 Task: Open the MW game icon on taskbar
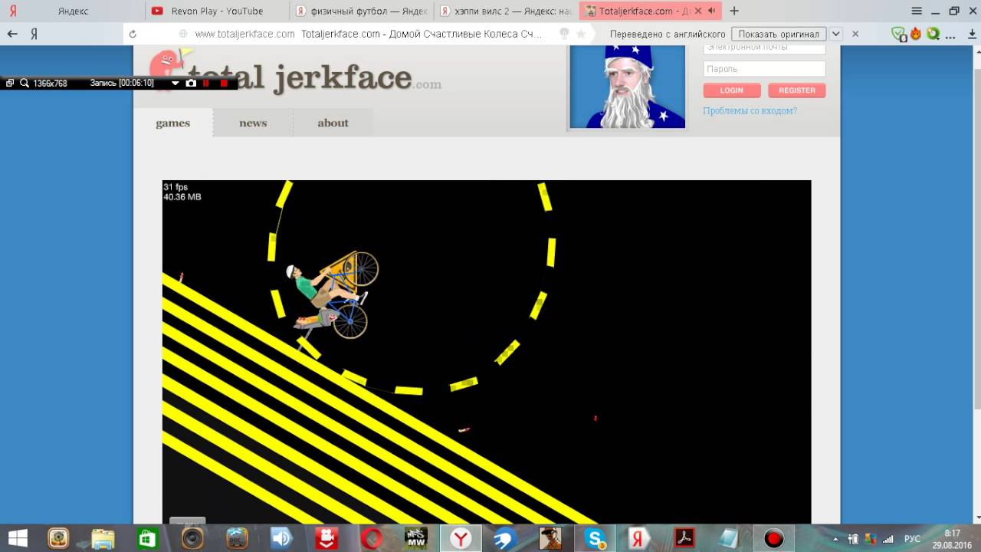point(415,538)
